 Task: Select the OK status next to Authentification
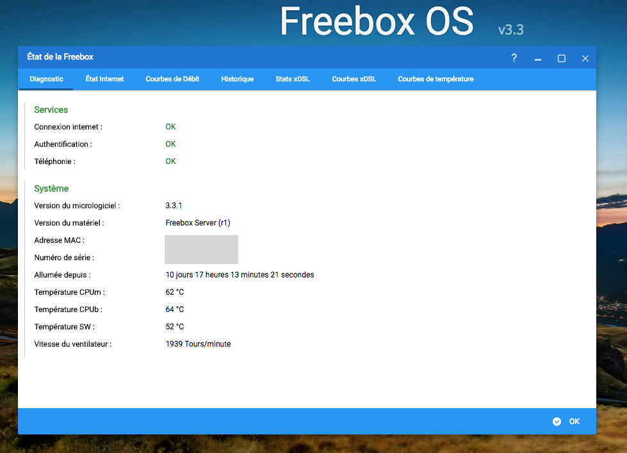point(171,144)
